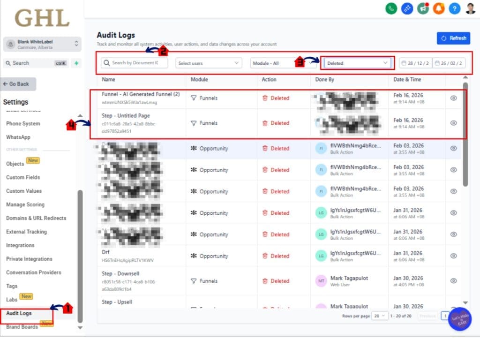Click the Funnels icon next to Step - Downsell

[194, 281]
